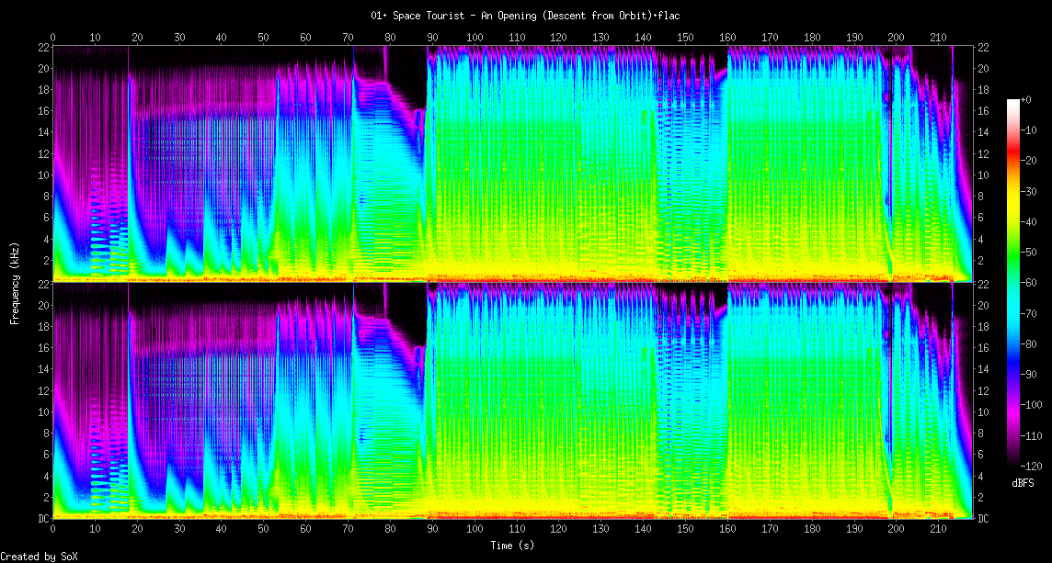This screenshot has width=1052, height=563.
Task: Click the white top of the dBFS color bar
Action: (x=1013, y=102)
